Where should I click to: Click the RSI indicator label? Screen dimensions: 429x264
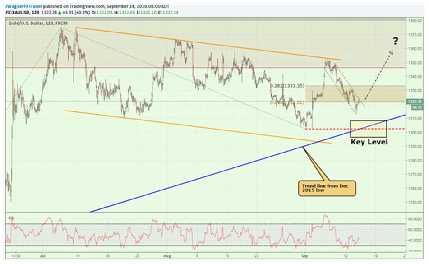(x=11, y=218)
